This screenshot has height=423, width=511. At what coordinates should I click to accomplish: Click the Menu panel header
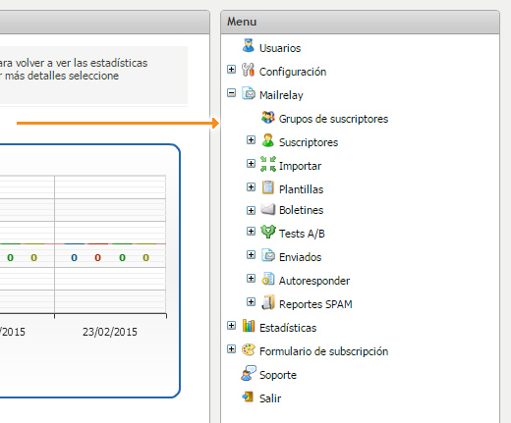tap(361, 22)
